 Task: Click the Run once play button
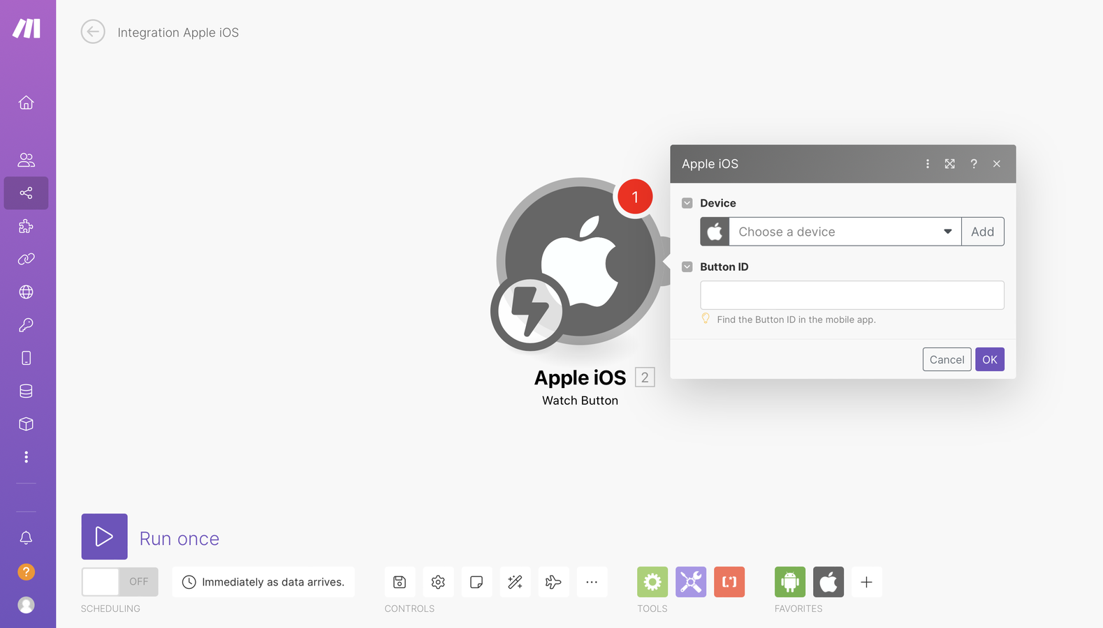click(x=105, y=537)
